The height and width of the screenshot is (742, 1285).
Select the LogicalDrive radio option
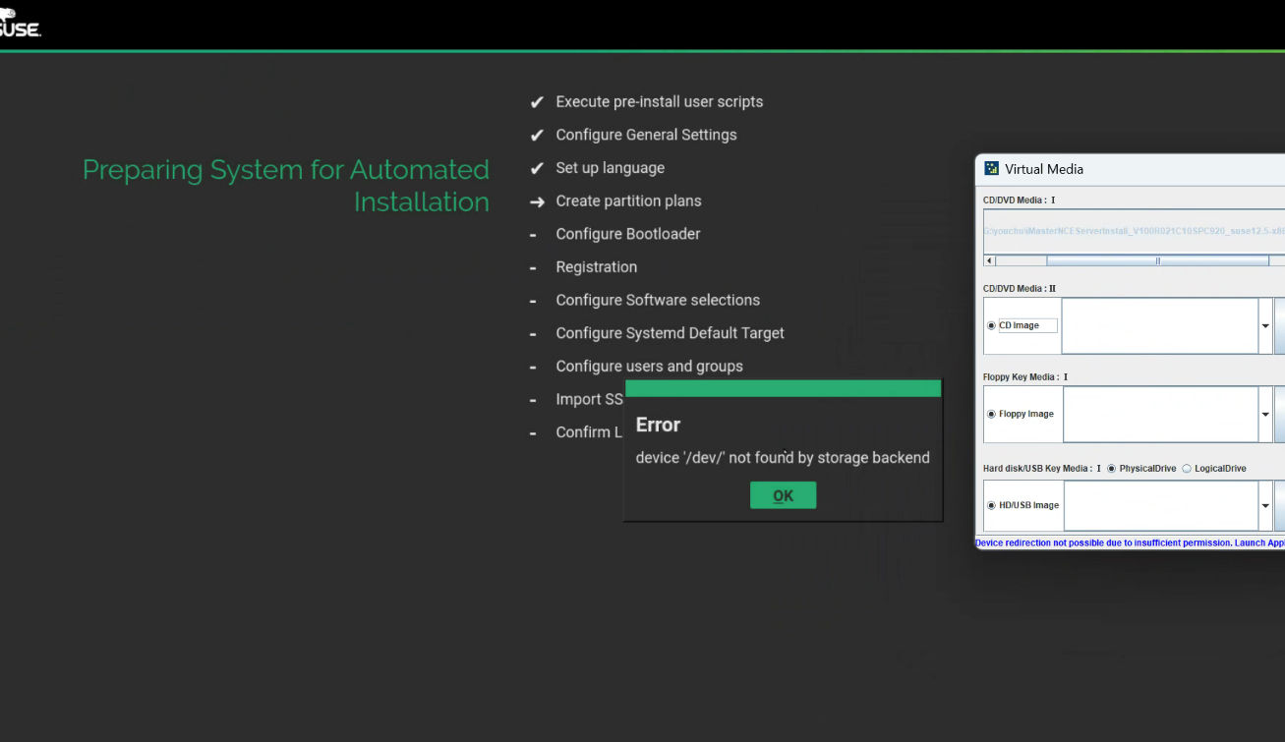pyautogui.click(x=1187, y=469)
